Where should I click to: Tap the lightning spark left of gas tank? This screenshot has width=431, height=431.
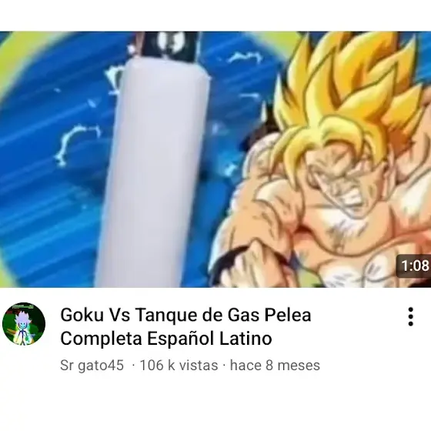tap(76, 145)
